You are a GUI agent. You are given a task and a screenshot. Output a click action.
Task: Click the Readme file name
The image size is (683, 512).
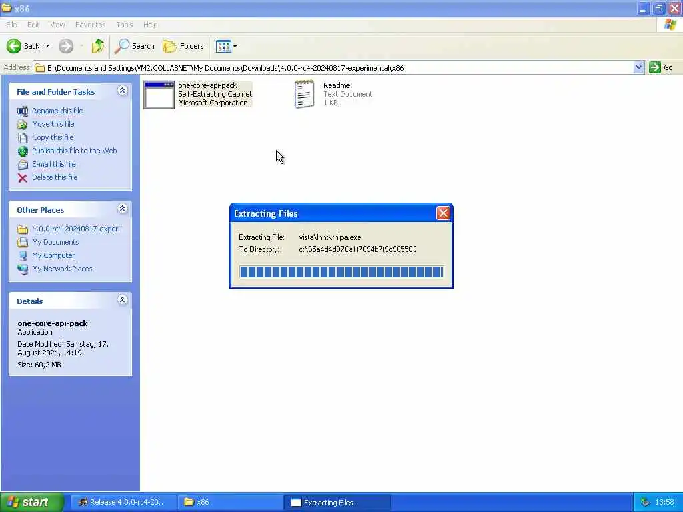pyautogui.click(x=336, y=85)
